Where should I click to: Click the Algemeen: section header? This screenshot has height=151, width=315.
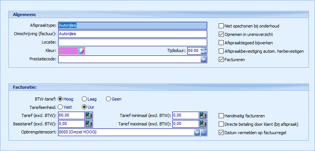[159, 15]
